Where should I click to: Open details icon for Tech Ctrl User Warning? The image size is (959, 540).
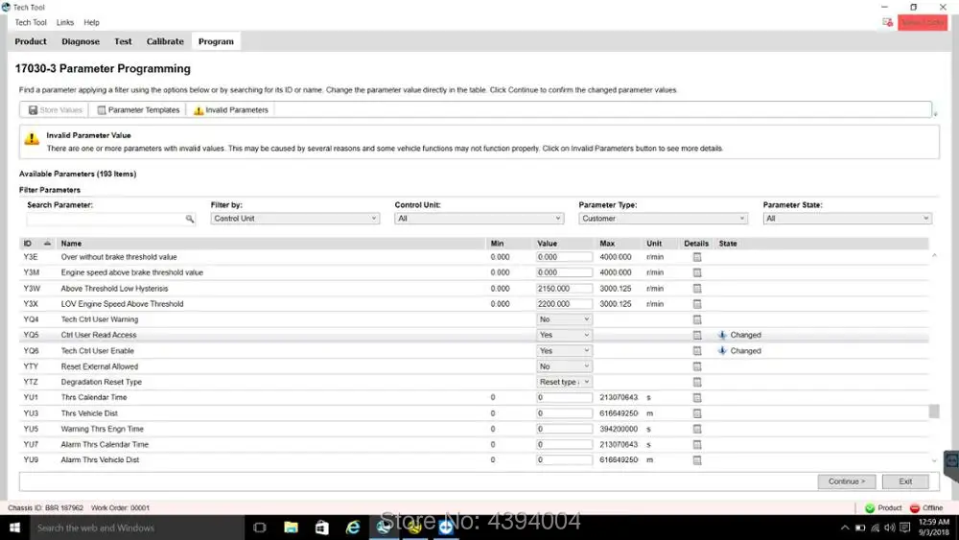click(x=696, y=319)
